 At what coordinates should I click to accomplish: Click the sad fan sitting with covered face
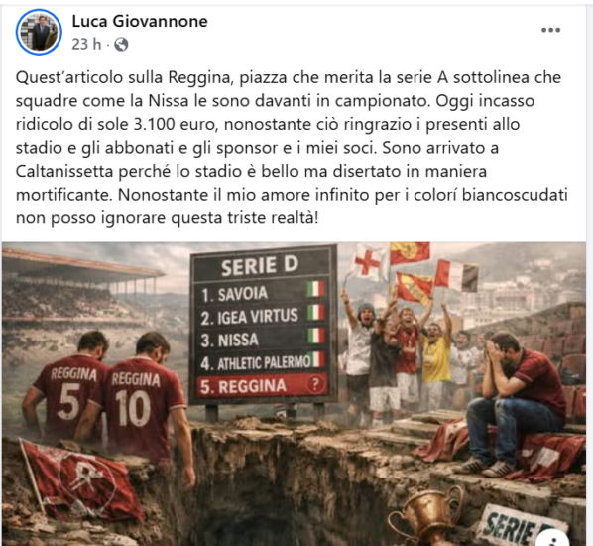pos(518,401)
